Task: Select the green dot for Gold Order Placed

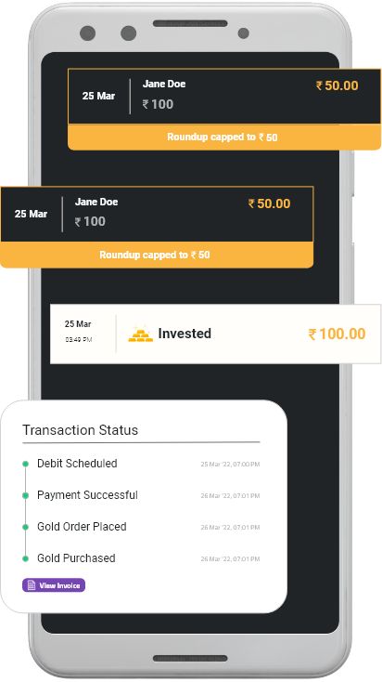Action: point(26,527)
